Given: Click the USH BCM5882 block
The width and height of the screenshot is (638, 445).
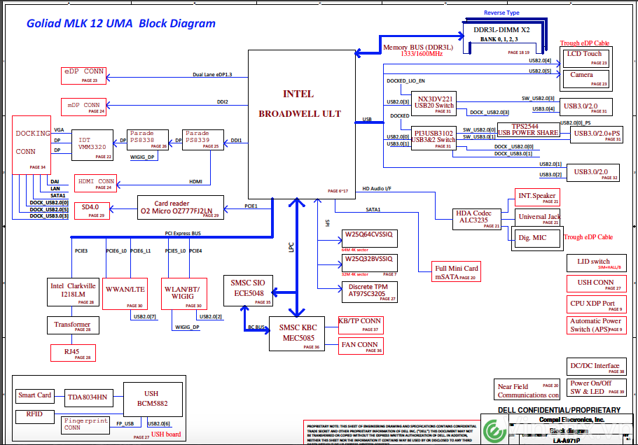Looking at the screenshot, I should click(x=153, y=399).
